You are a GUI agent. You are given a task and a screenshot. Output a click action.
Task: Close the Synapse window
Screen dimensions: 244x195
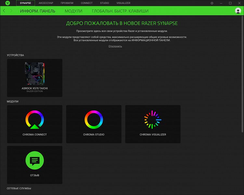239,3
